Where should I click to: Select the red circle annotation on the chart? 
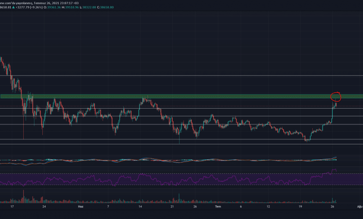(336, 97)
